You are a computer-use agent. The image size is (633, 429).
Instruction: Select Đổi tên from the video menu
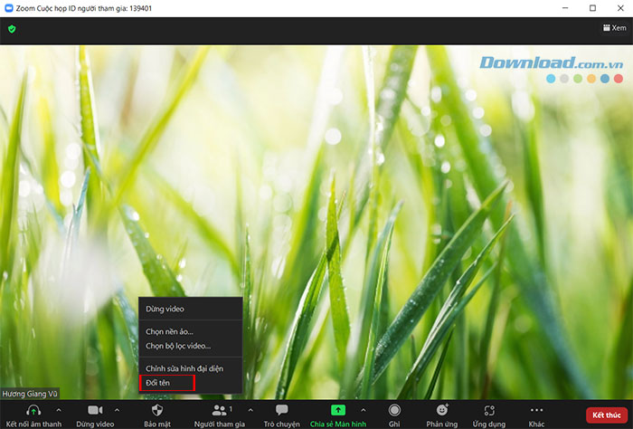157,383
